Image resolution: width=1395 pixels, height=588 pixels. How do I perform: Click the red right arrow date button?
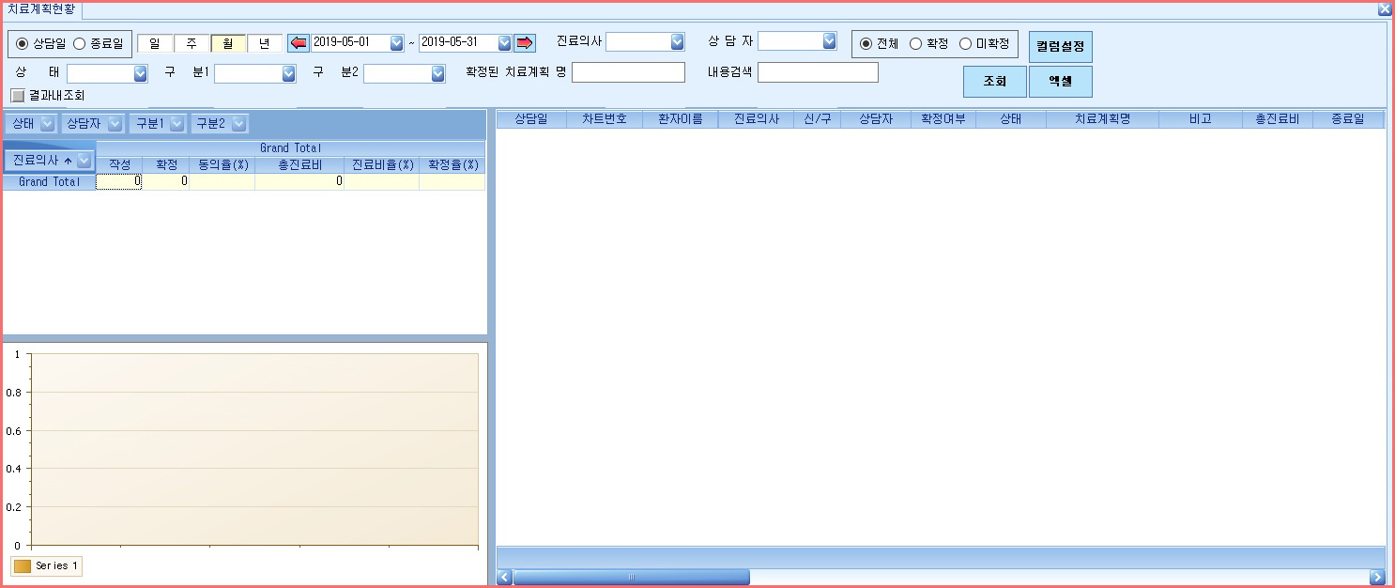click(524, 43)
